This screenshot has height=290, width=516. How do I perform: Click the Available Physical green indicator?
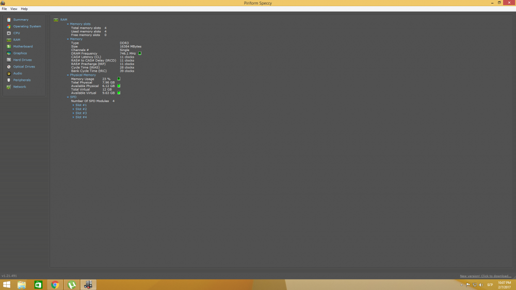[119, 86]
